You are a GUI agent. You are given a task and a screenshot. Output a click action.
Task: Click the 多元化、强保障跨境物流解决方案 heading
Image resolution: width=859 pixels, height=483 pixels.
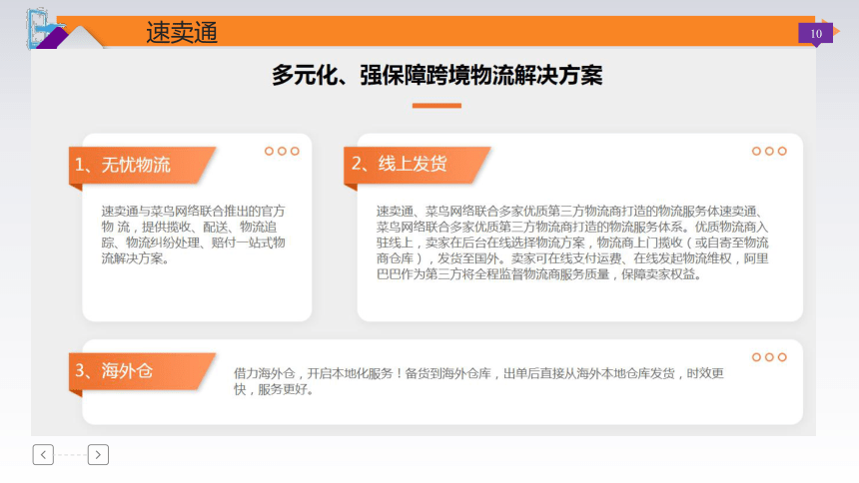click(x=436, y=75)
